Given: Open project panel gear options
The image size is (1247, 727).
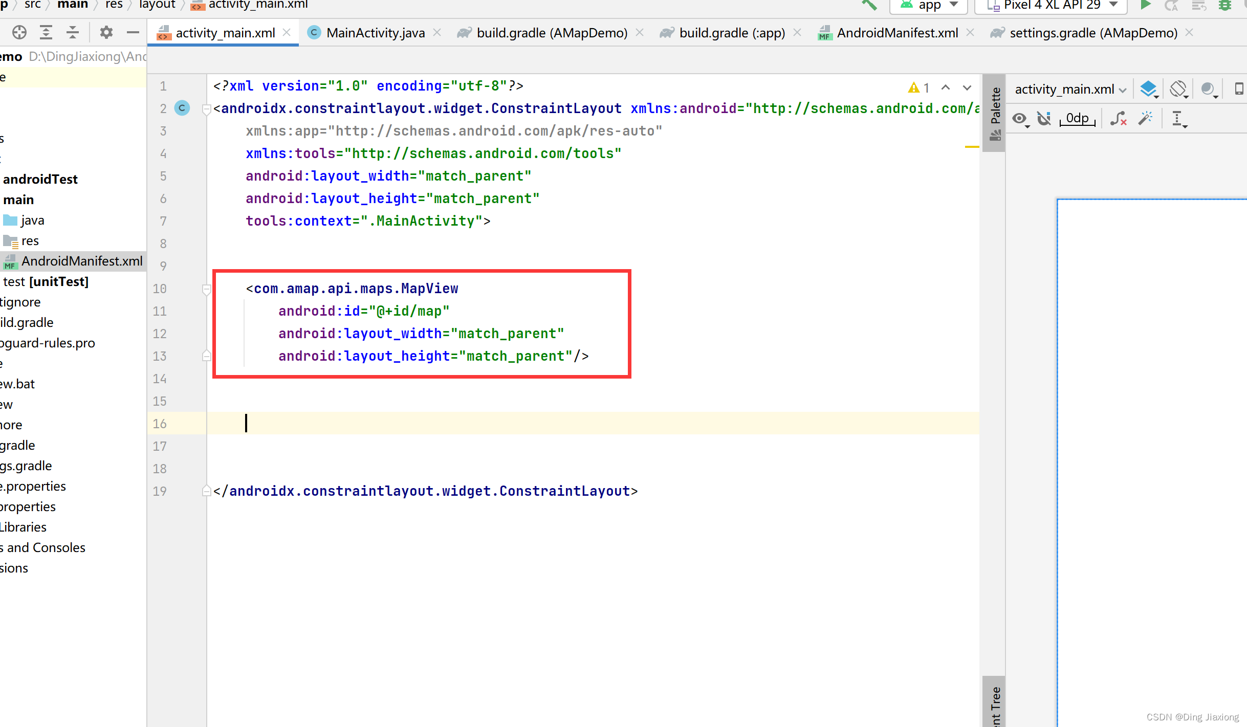Looking at the screenshot, I should pos(106,33).
